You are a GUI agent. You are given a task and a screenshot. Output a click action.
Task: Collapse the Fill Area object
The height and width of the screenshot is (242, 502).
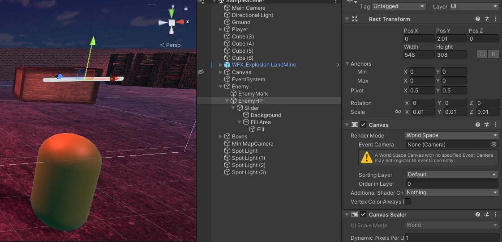239,122
